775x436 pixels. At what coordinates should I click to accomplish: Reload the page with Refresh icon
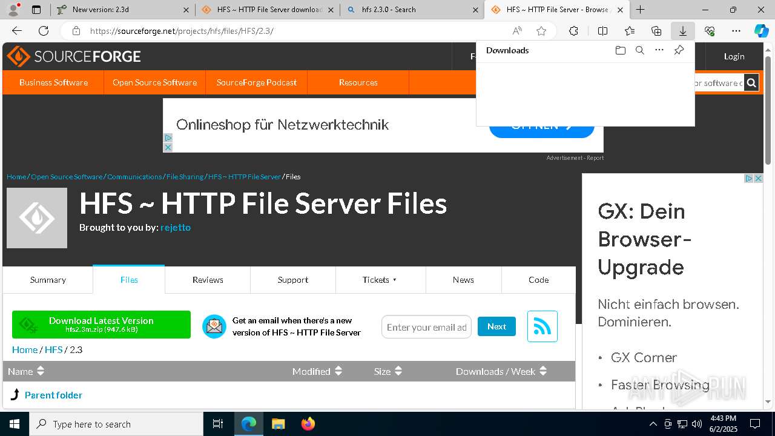44,31
